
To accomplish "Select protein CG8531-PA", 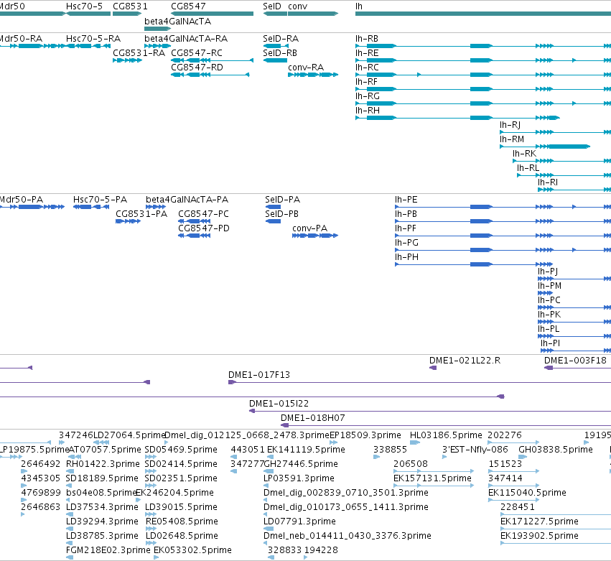I will coord(141,214).
